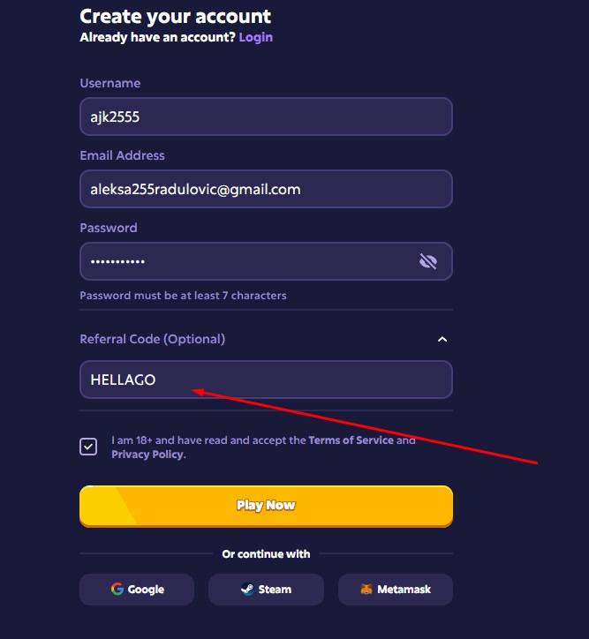Click the Metamask fox icon

tap(366, 590)
